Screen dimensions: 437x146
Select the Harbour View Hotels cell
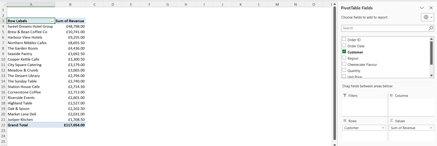coord(31,37)
